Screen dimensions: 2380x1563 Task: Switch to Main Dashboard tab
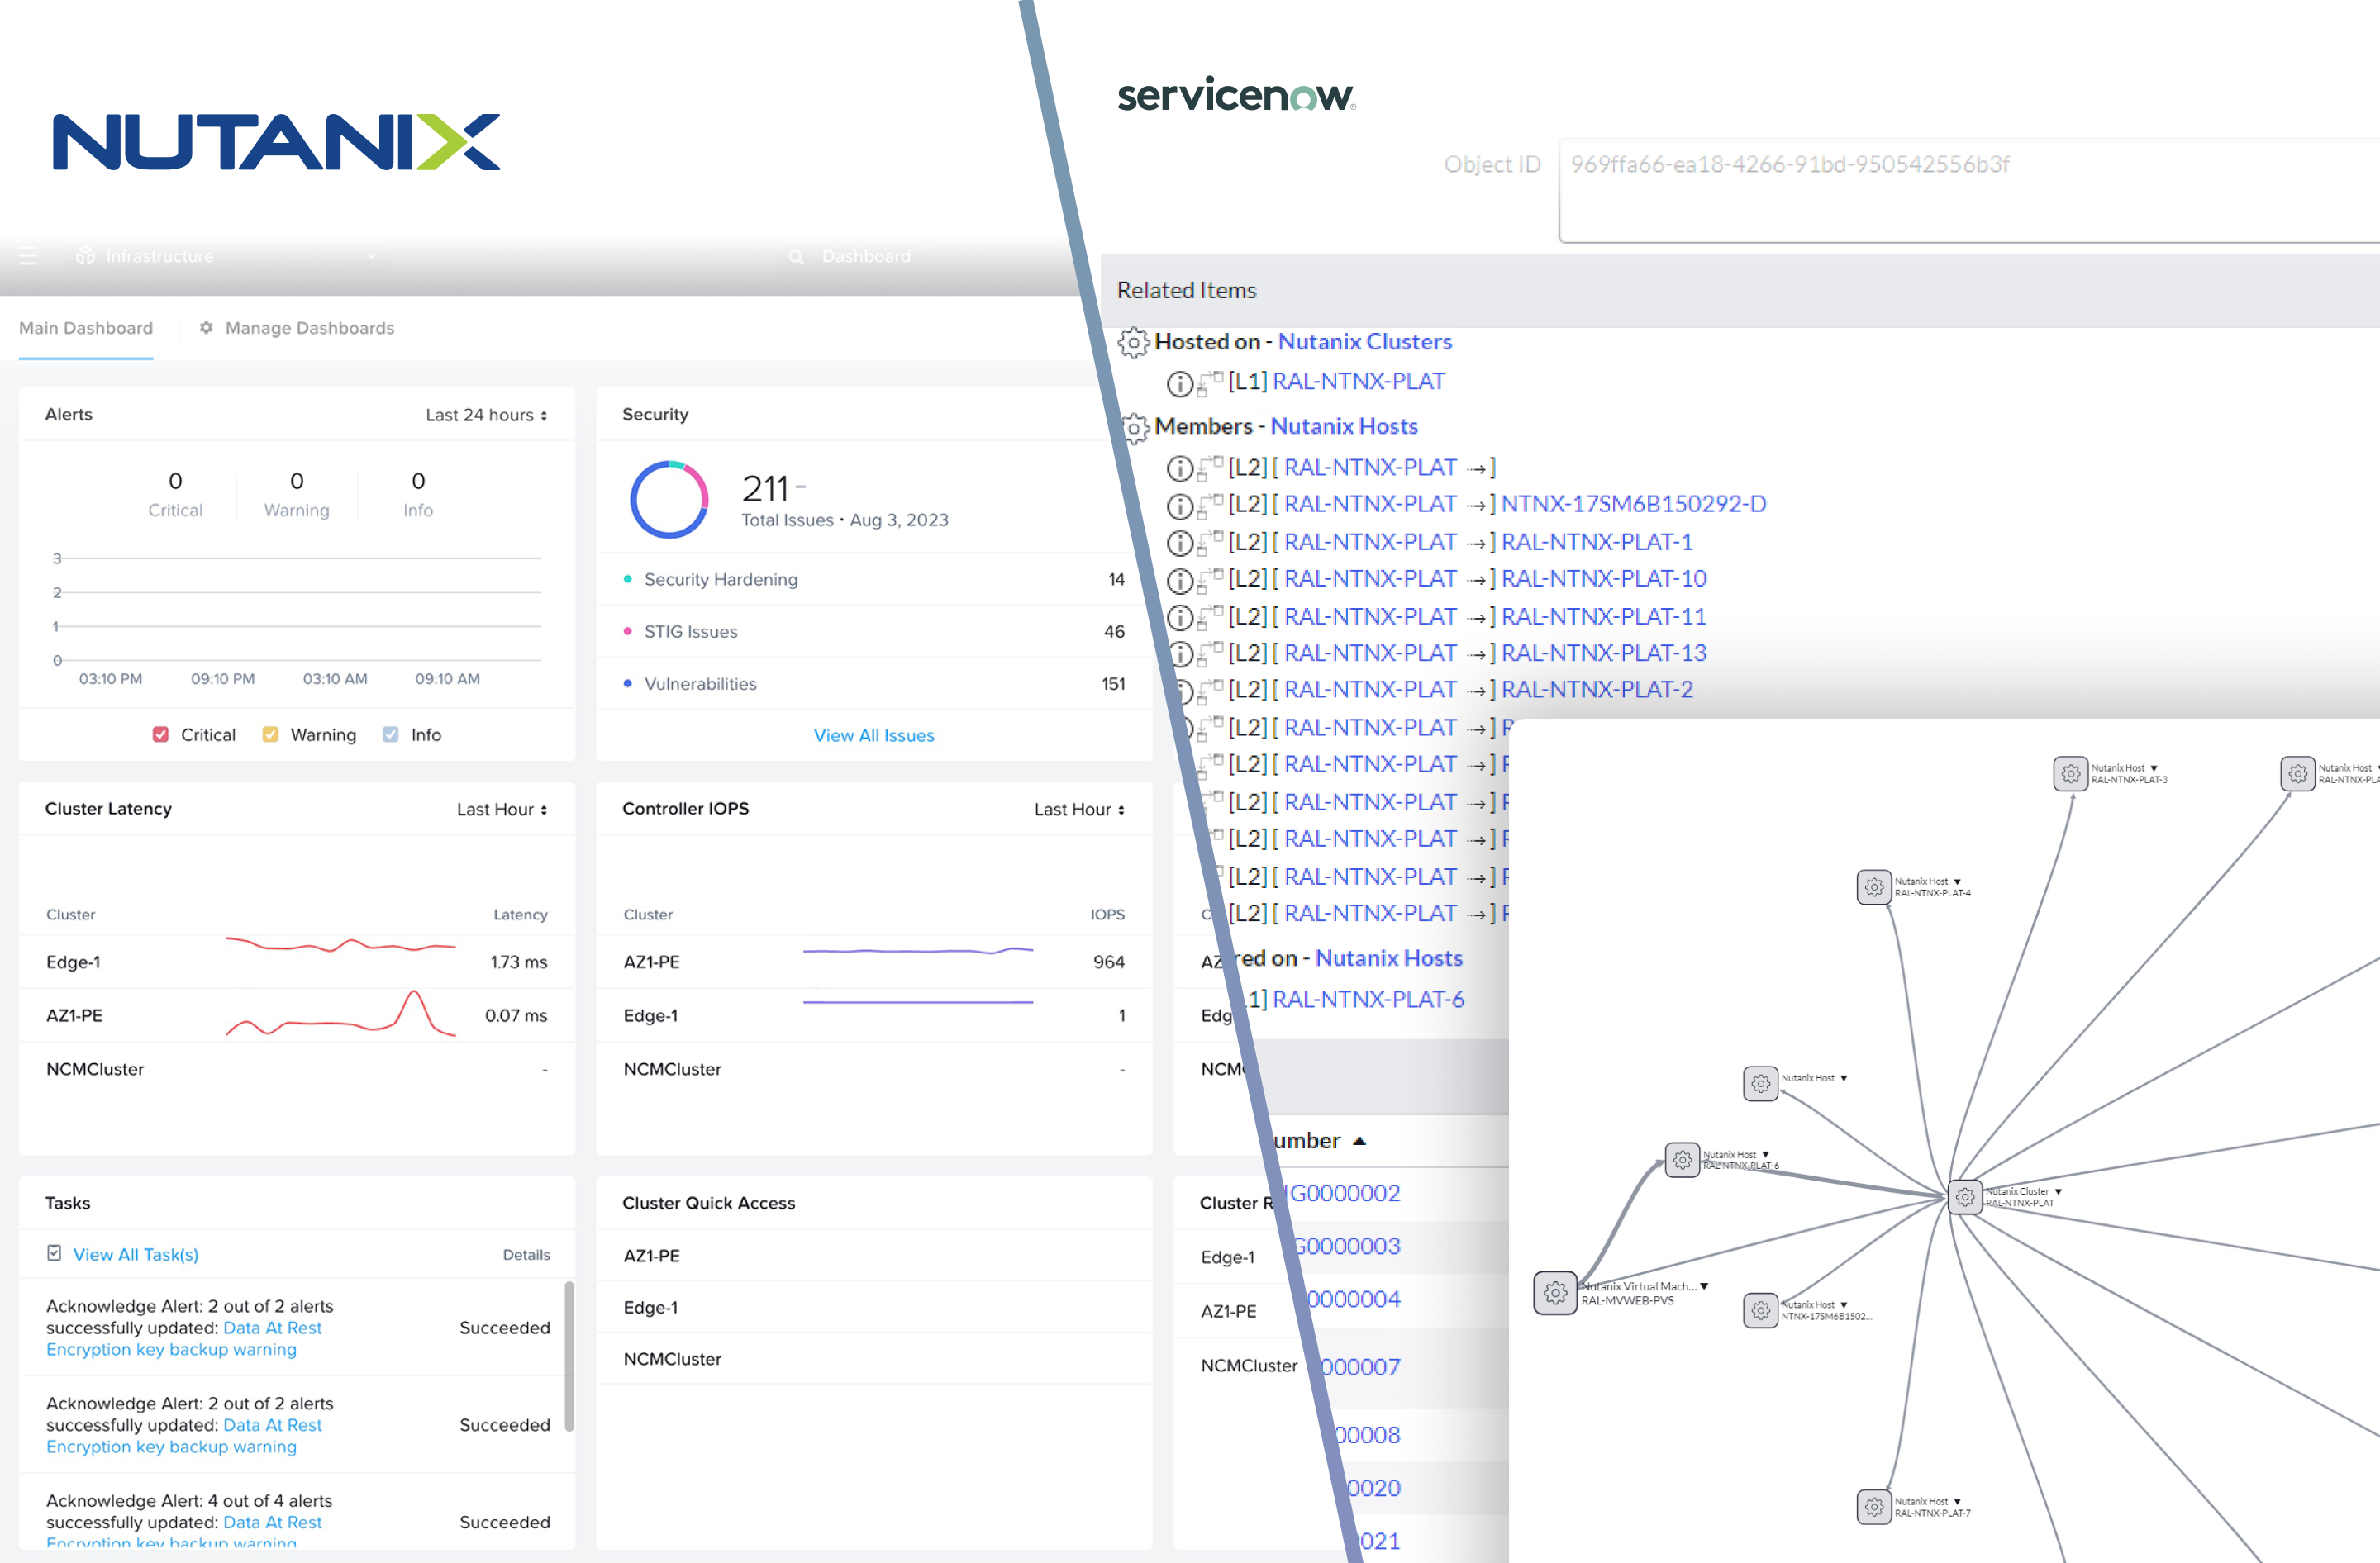(x=86, y=328)
